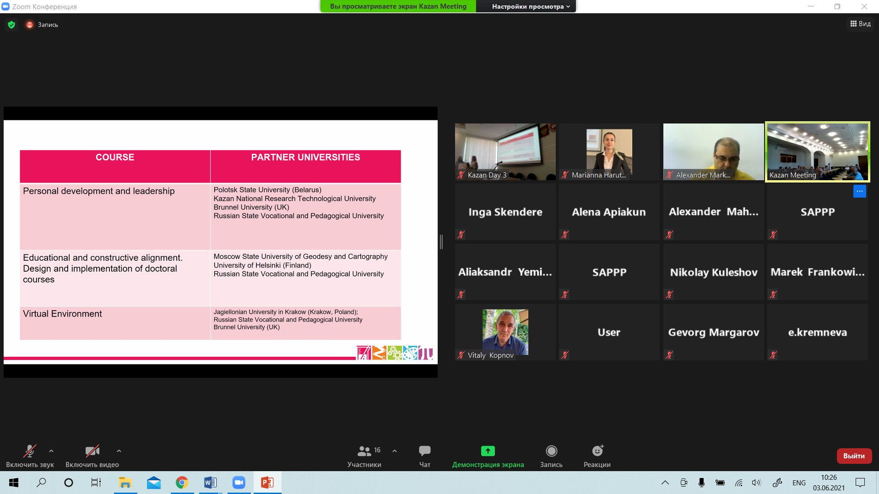
Task: Click the blue more-options dots on SAPPP tile
Action: point(859,191)
